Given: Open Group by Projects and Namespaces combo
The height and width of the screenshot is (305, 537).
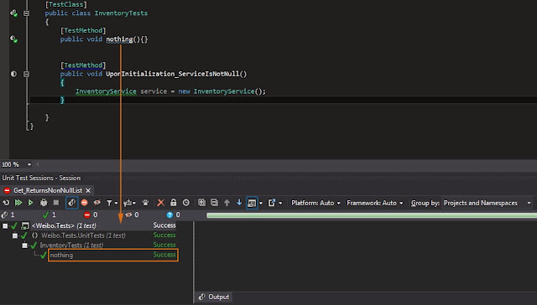Looking at the screenshot, I should click(487, 203).
